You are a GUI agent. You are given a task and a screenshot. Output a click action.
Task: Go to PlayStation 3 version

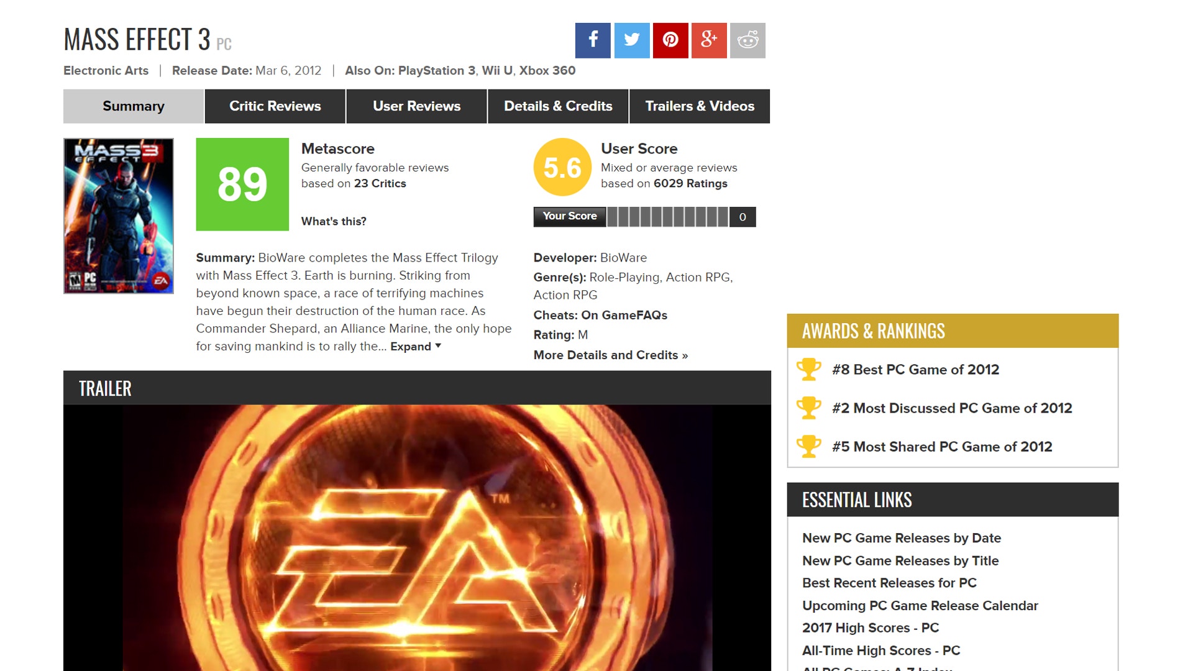click(x=437, y=70)
